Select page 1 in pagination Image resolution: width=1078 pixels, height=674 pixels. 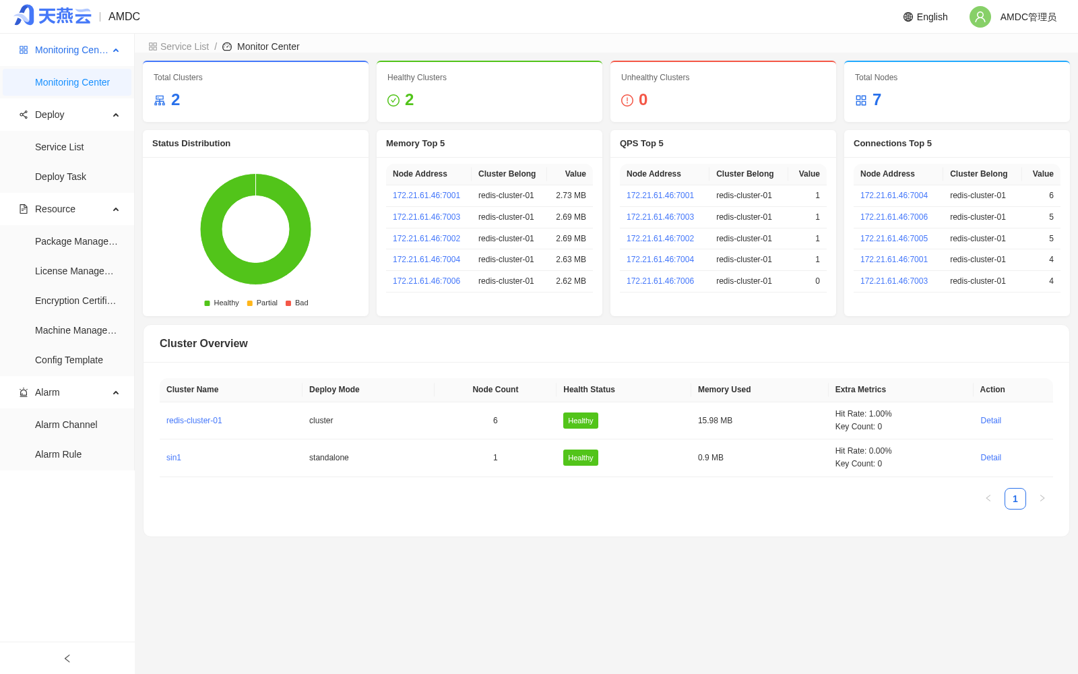1015,499
